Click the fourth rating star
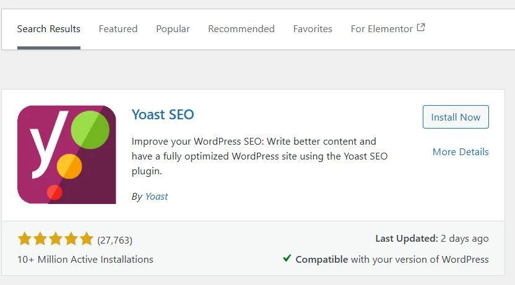The height and width of the screenshot is (285, 515). pos(71,239)
